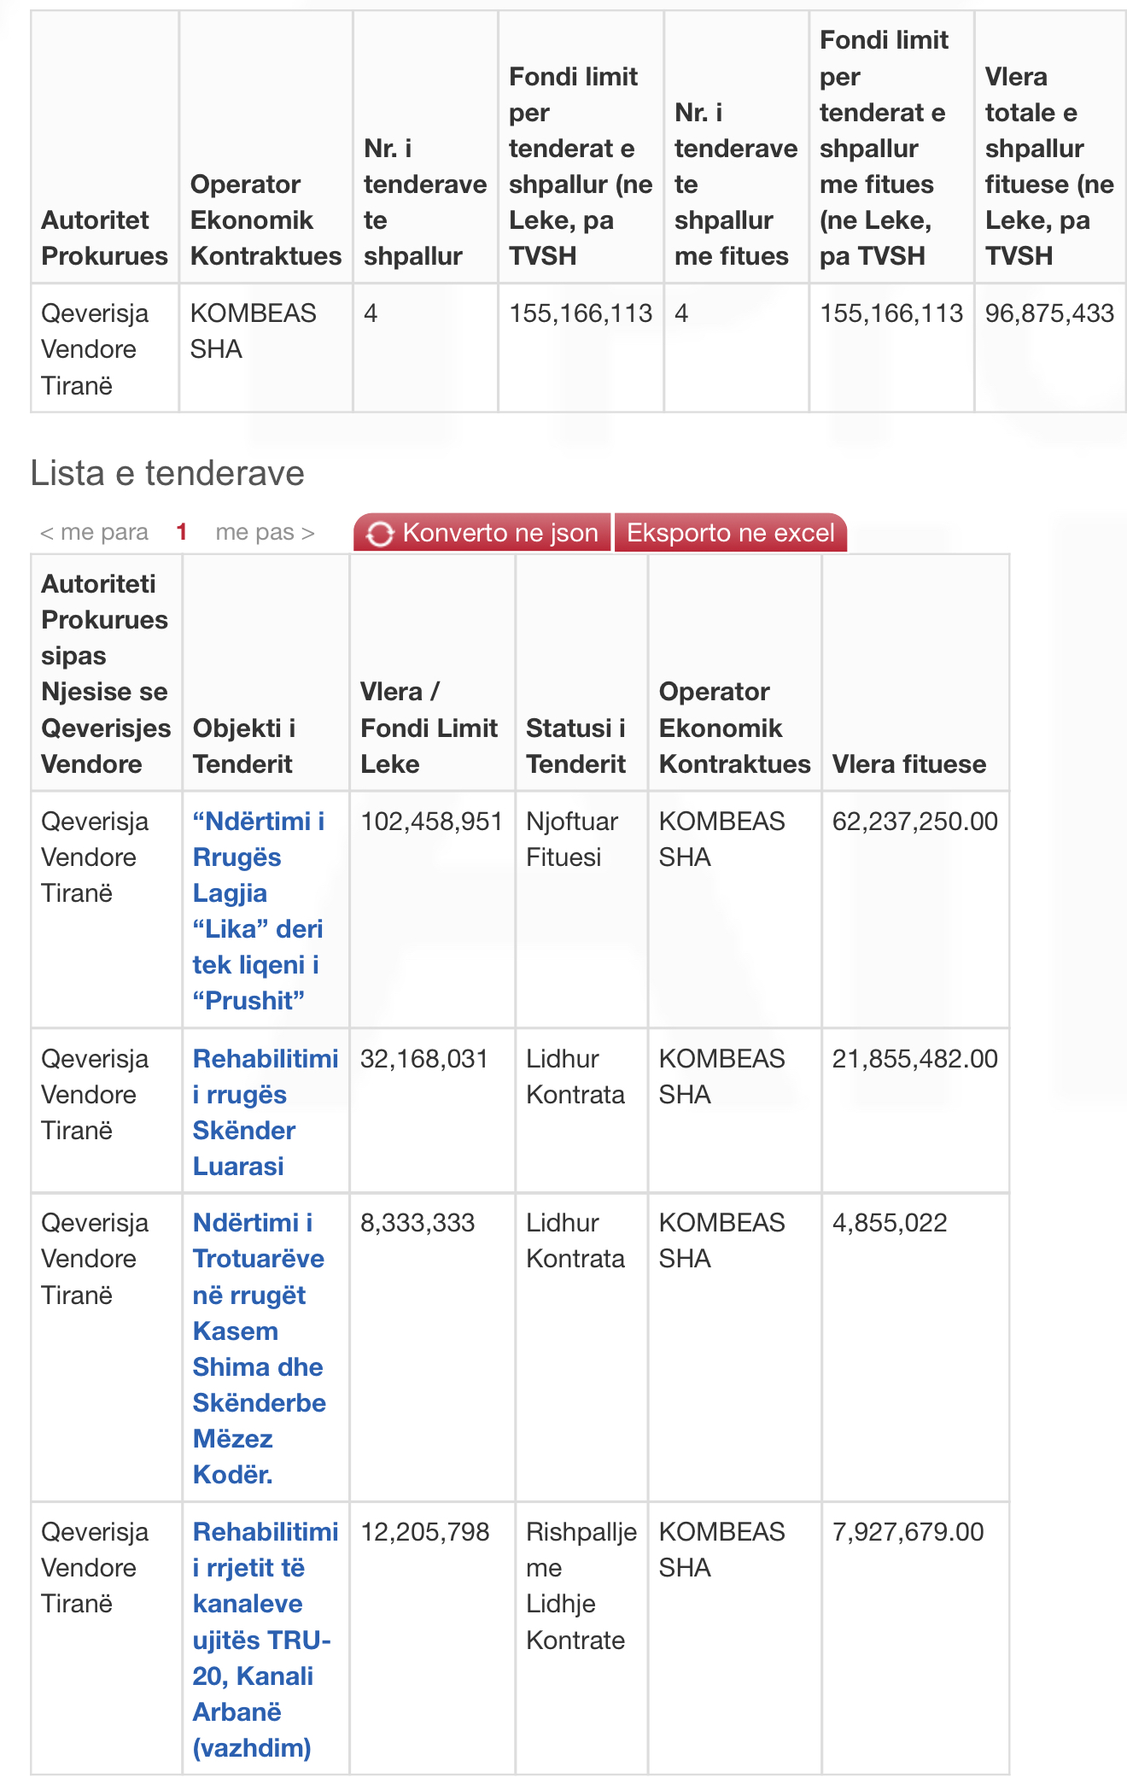Open tender 'Rehabilitimi i rrugës Skënder Luarasi'
This screenshot has width=1127, height=1784.
tap(266, 1112)
